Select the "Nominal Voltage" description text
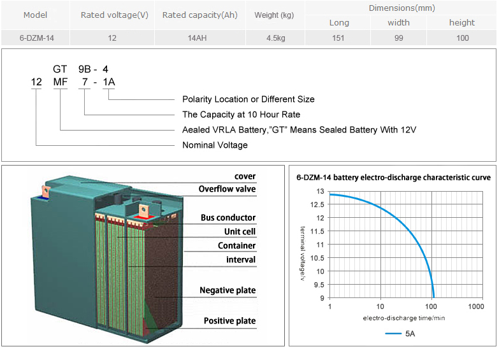Image resolution: width=499 pixels, height=349 pixels. pyautogui.click(x=215, y=145)
